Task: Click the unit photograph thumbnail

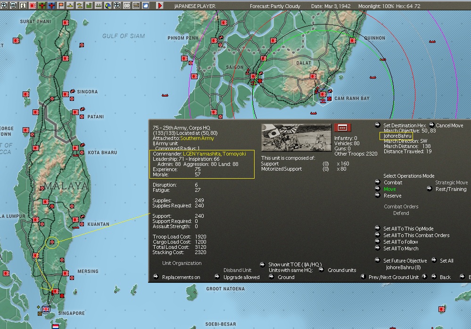Action: (297, 138)
